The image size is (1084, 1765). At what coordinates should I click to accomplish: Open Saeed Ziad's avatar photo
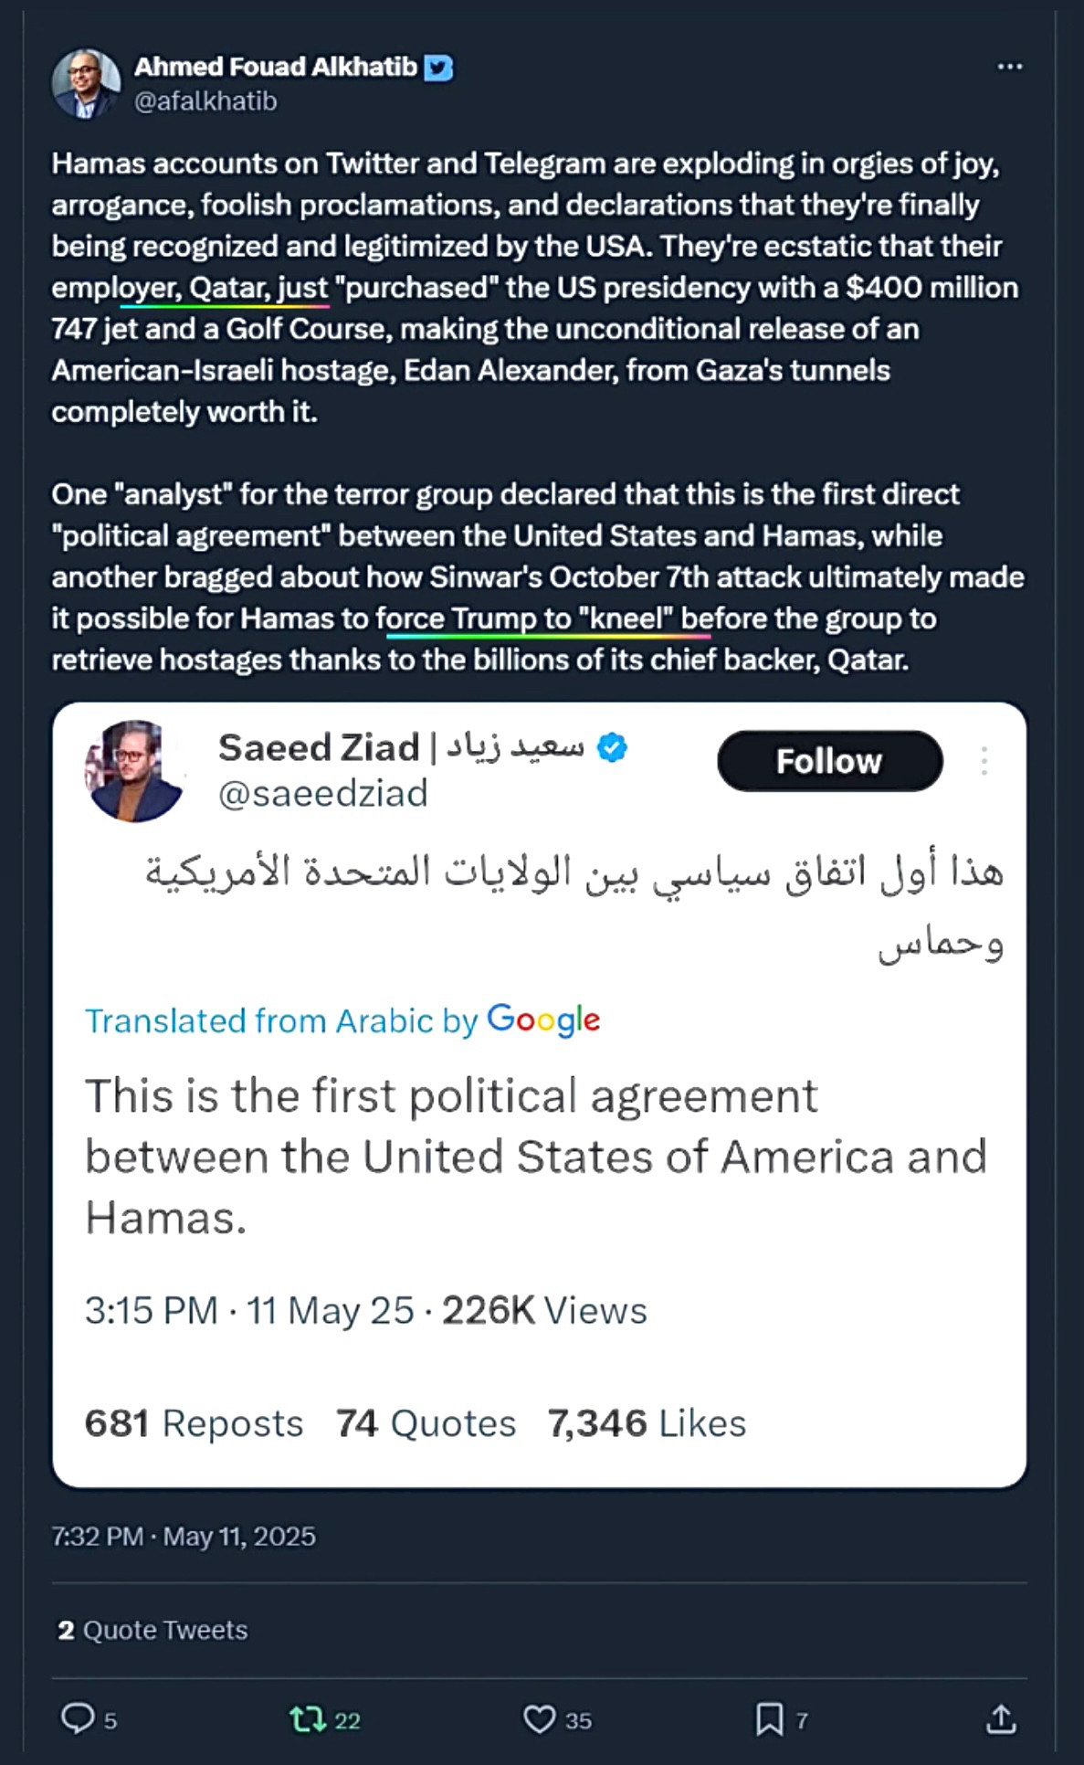[134, 771]
